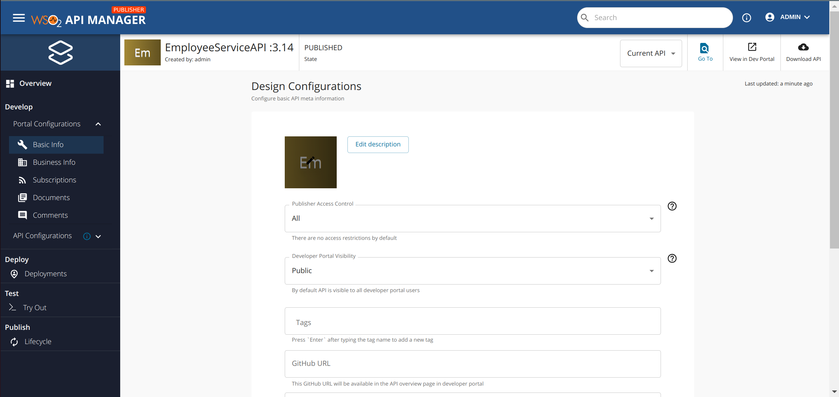
Task: Click the Documents library icon
Action: (x=22, y=198)
